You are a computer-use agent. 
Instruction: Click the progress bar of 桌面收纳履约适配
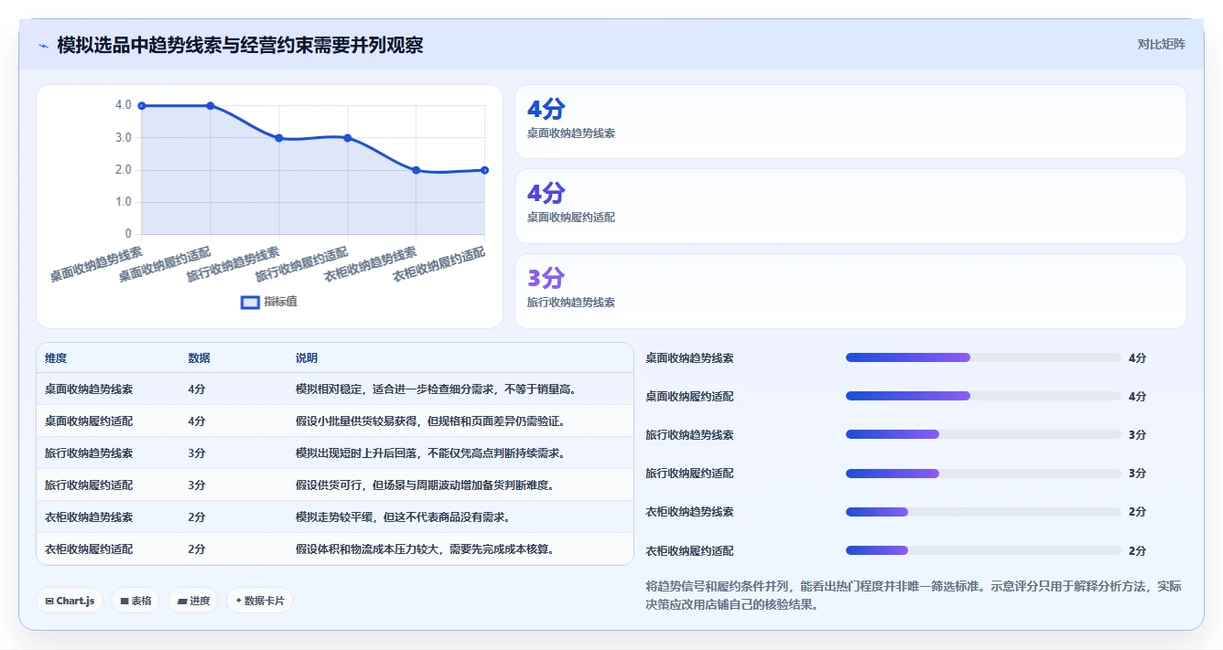(x=983, y=396)
